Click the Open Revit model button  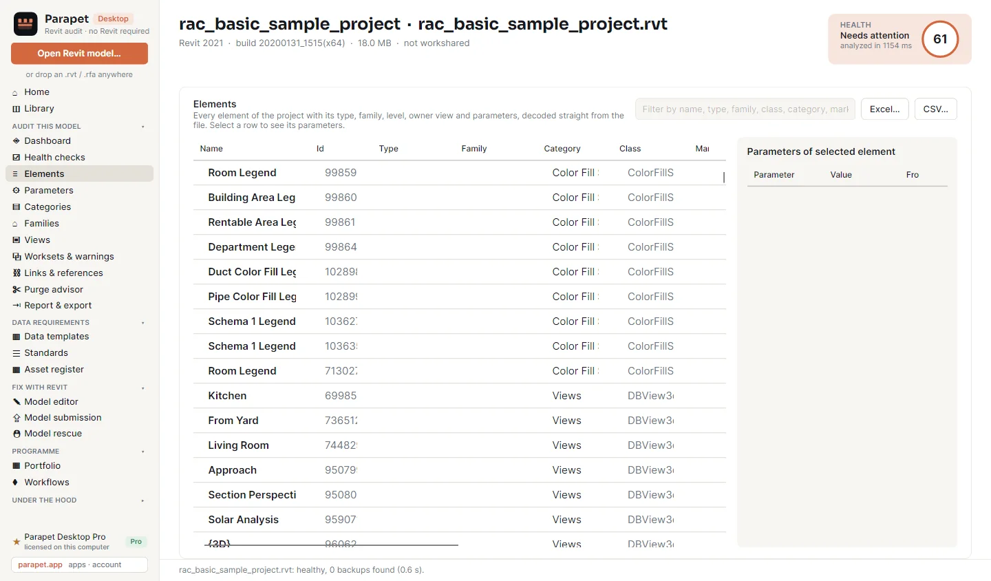click(x=79, y=53)
